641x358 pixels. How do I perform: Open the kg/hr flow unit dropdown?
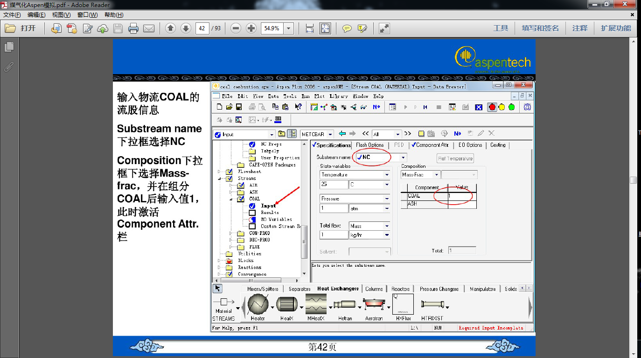tap(387, 235)
